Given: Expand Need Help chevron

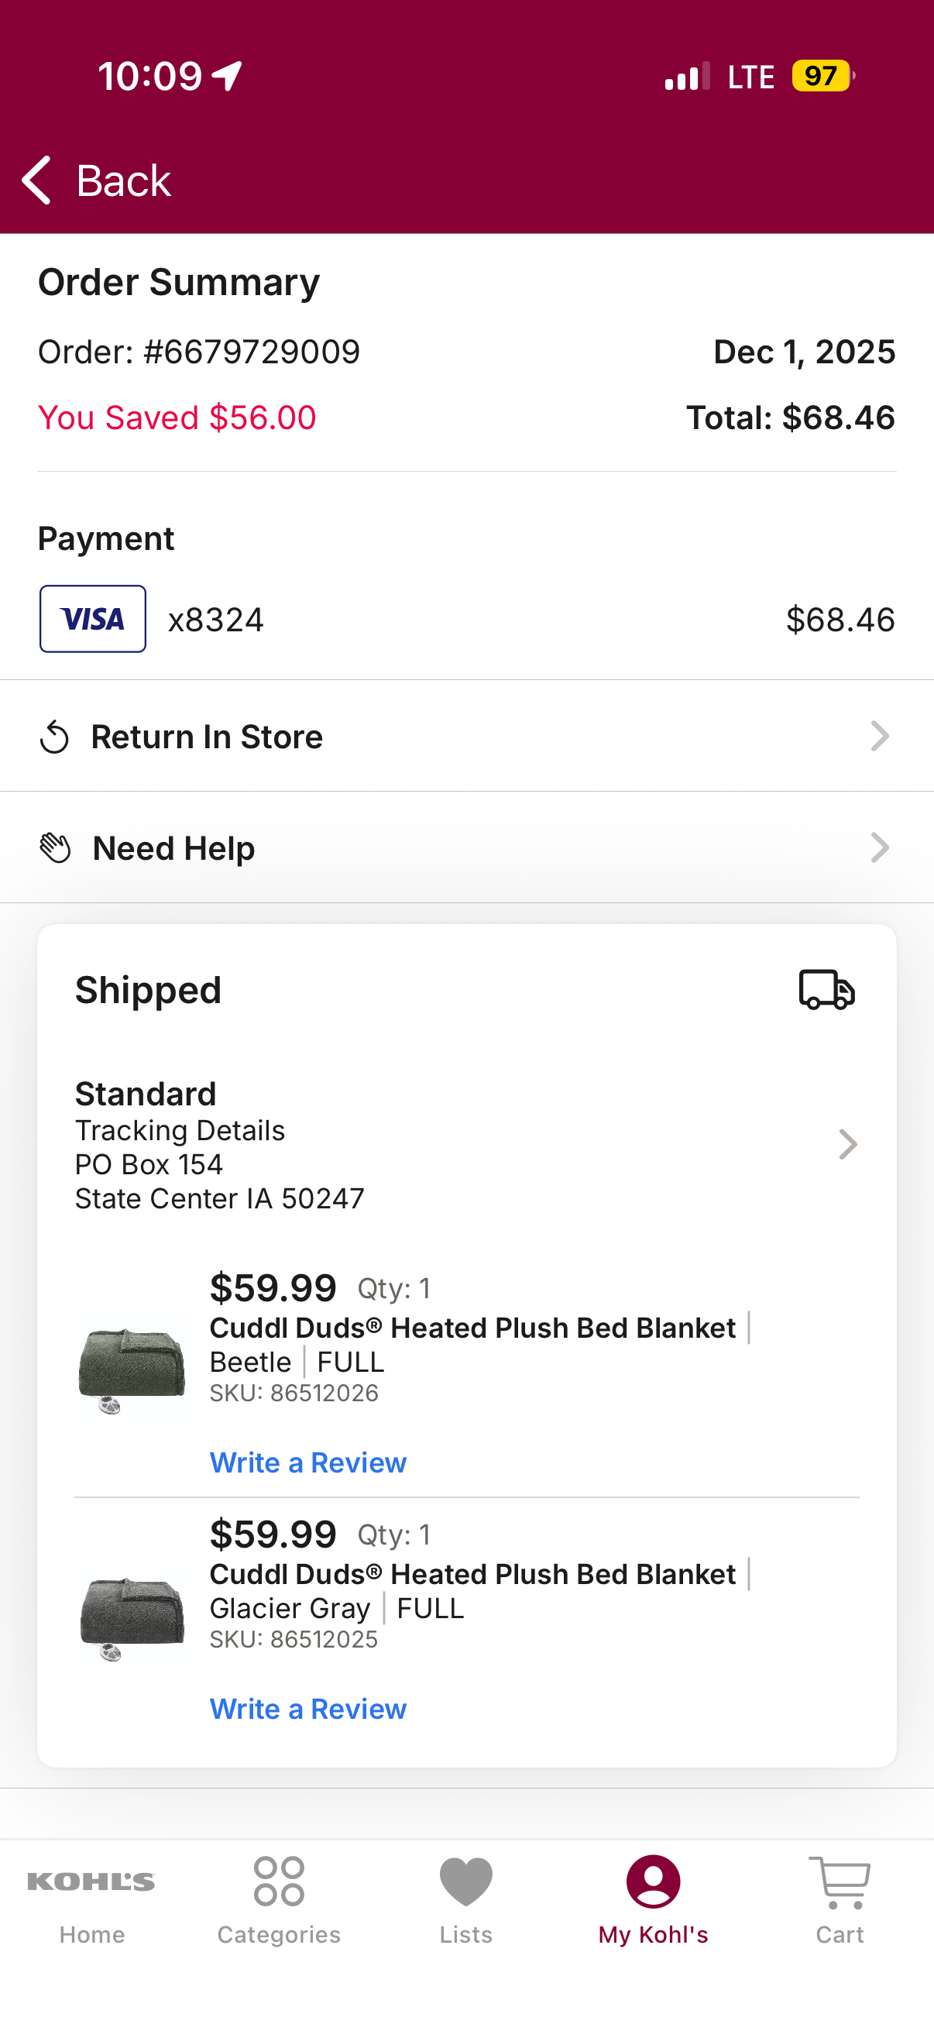Looking at the screenshot, I should [880, 847].
